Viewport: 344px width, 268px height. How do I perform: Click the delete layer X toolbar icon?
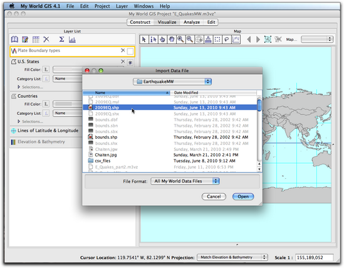click(x=46, y=40)
